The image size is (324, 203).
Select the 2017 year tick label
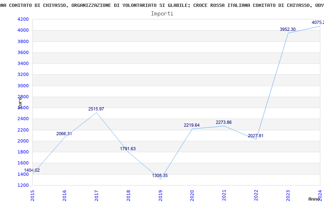pyautogui.click(x=96, y=196)
